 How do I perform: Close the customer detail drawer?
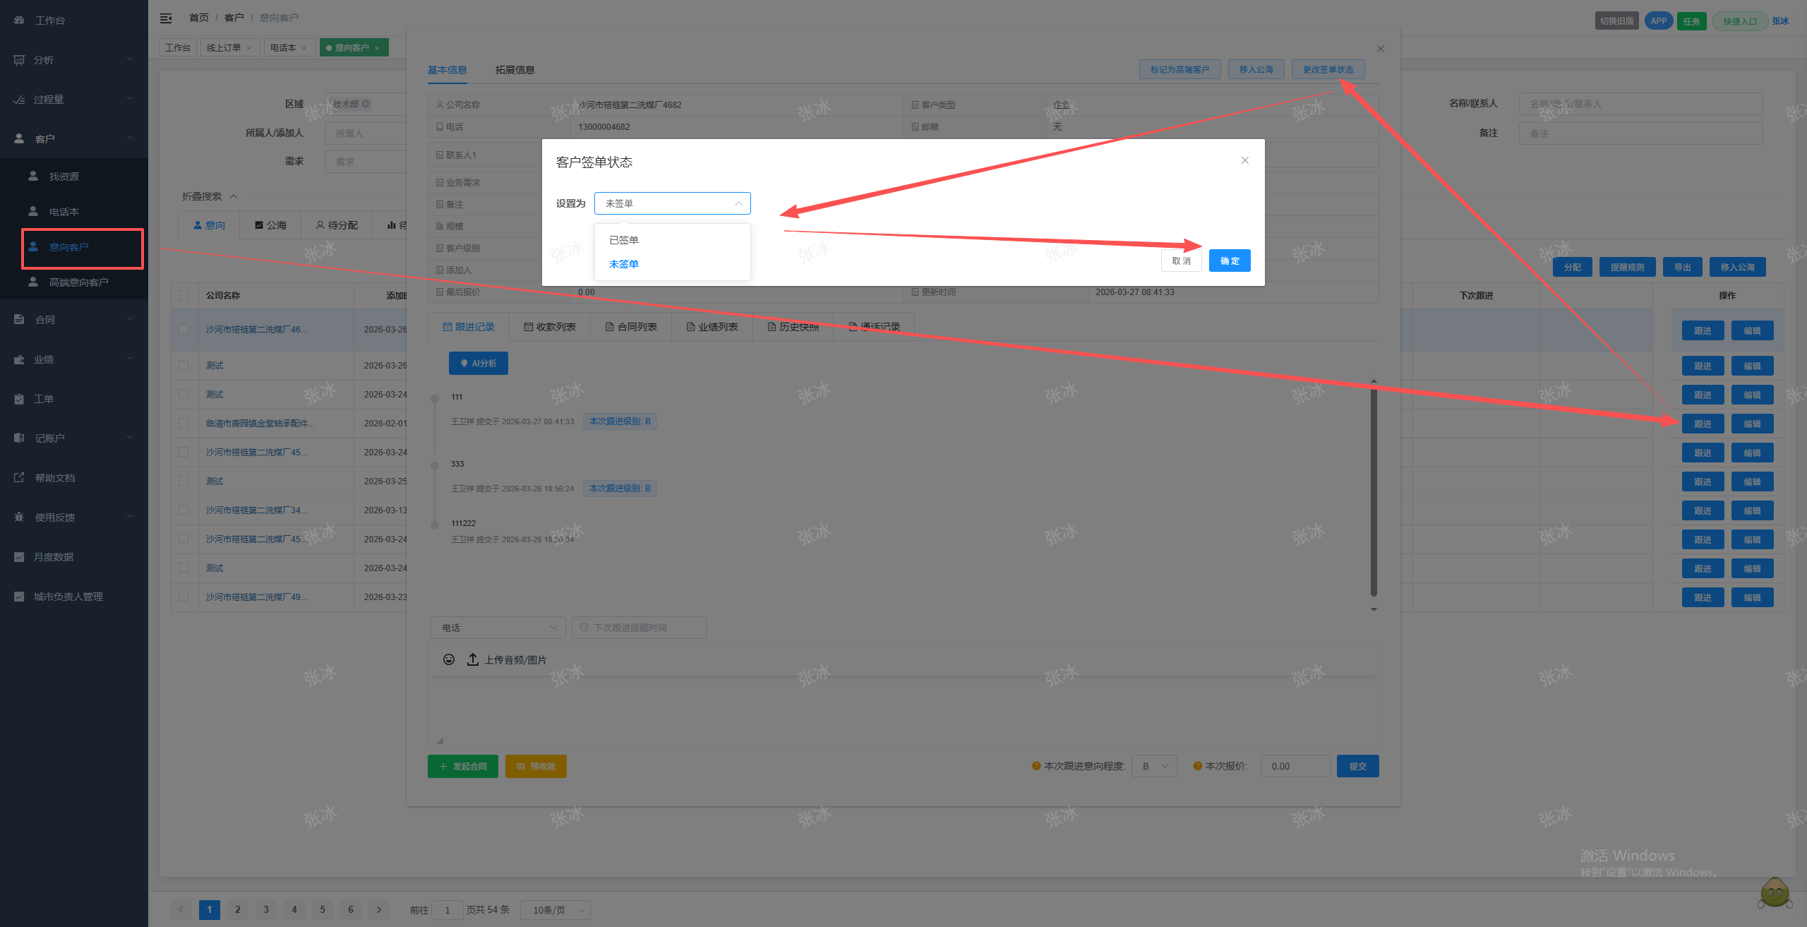click(1381, 49)
